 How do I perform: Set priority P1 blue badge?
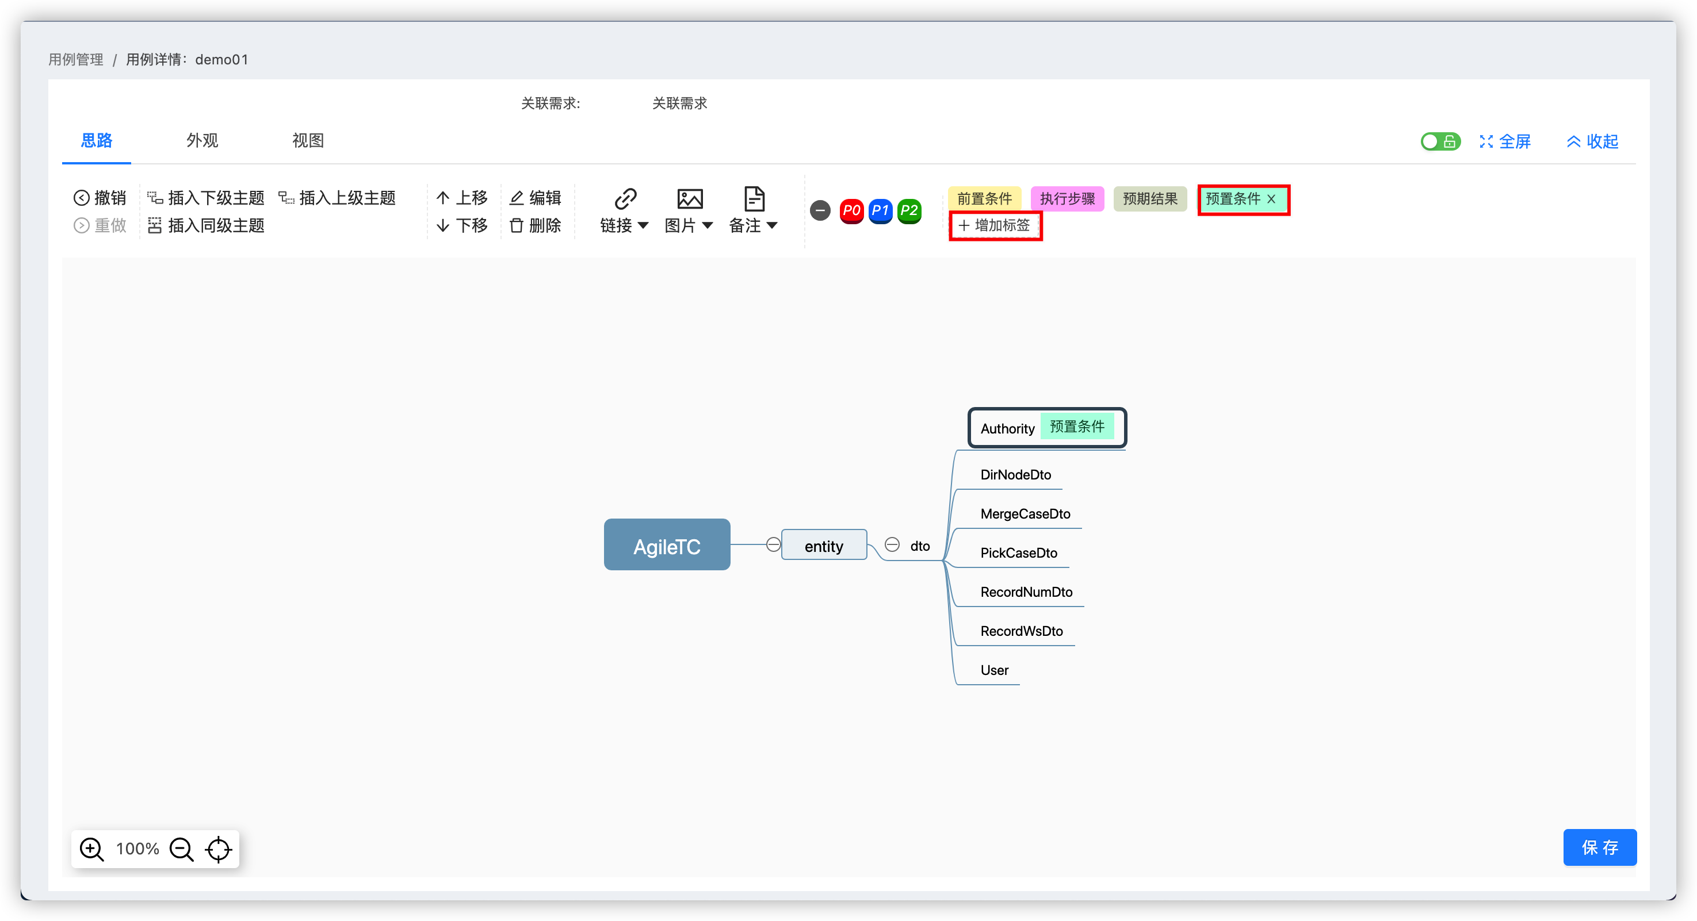(880, 210)
